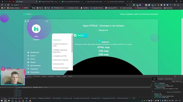Select the Премиум diamond icon
183x102 pixels.
click(x=28, y=69)
